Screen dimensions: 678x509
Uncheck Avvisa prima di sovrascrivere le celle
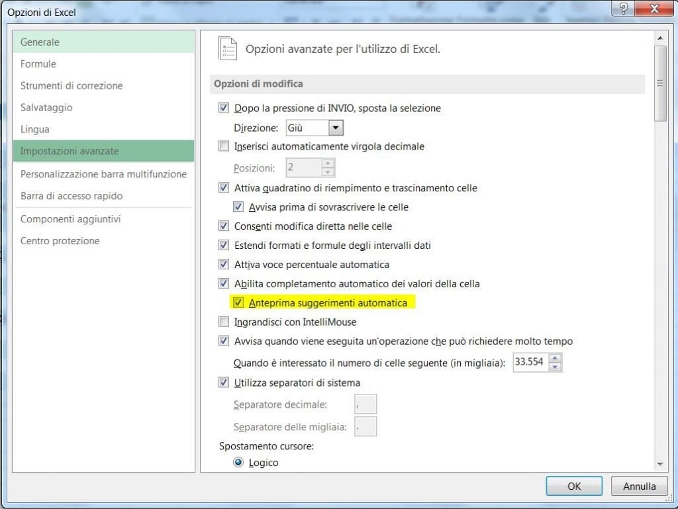point(238,207)
